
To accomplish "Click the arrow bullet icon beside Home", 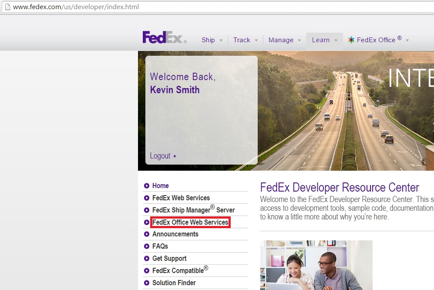I will pos(147,185).
